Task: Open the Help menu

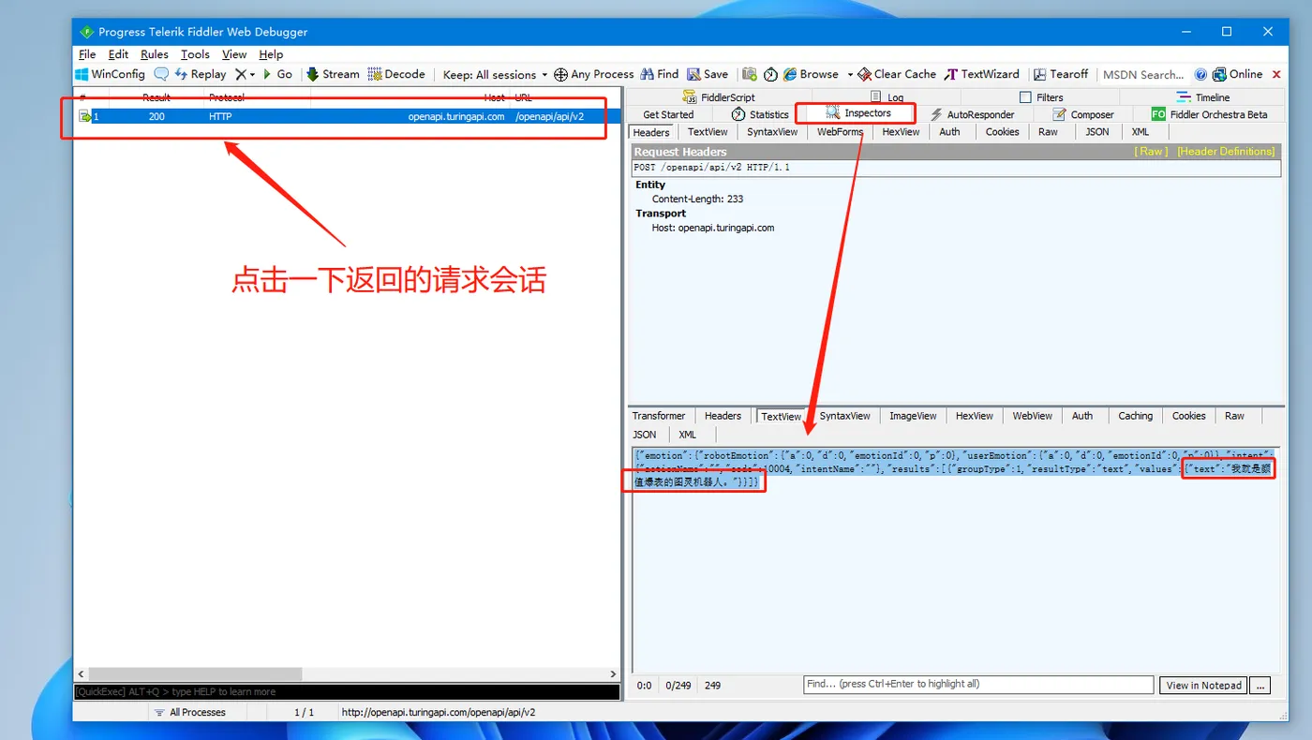Action: [x=271, y=54]
